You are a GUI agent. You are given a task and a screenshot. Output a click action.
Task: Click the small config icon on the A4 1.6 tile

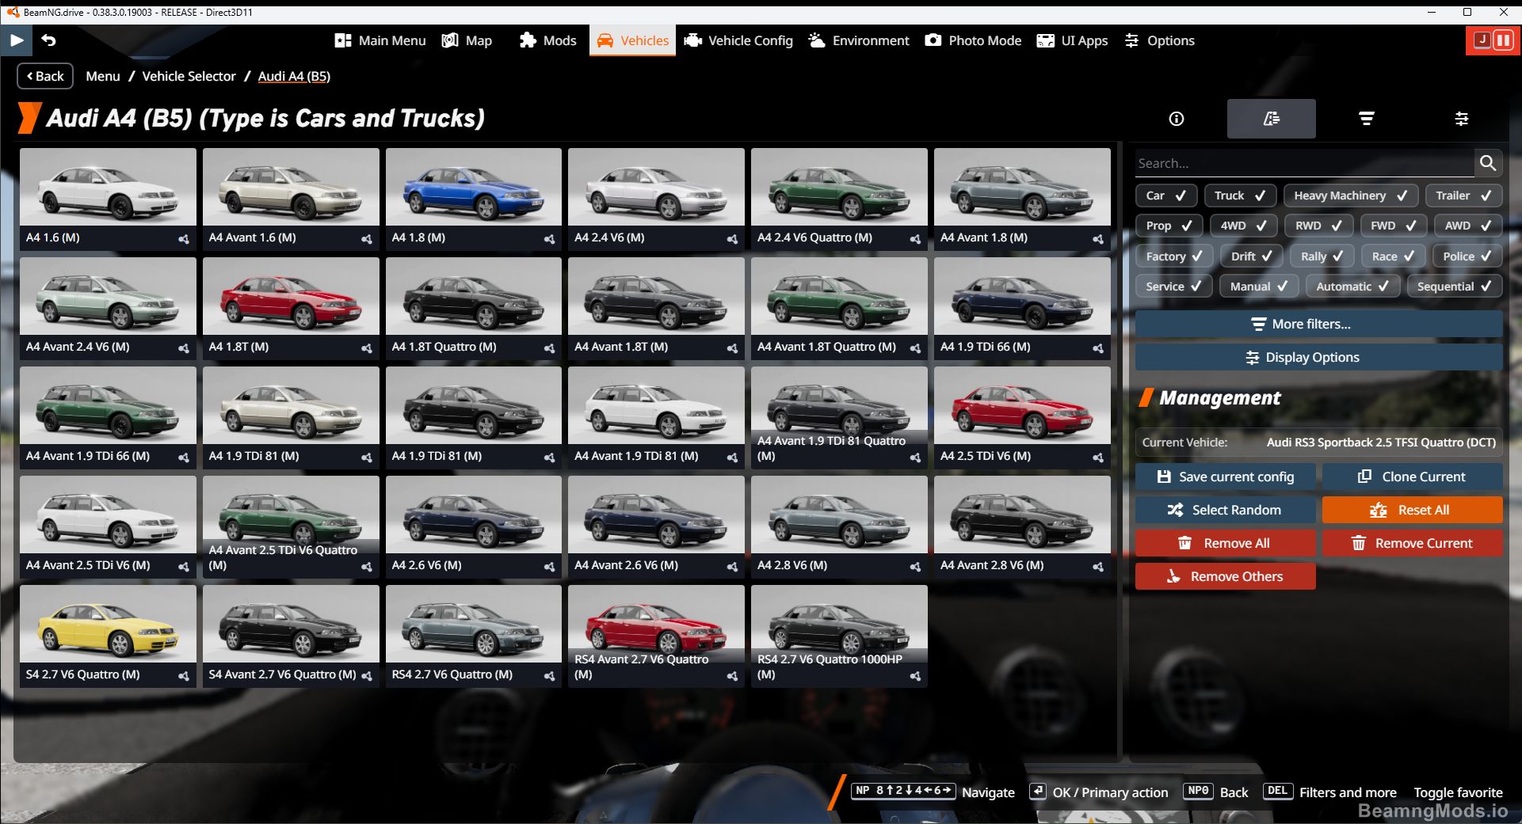[184, 239]
